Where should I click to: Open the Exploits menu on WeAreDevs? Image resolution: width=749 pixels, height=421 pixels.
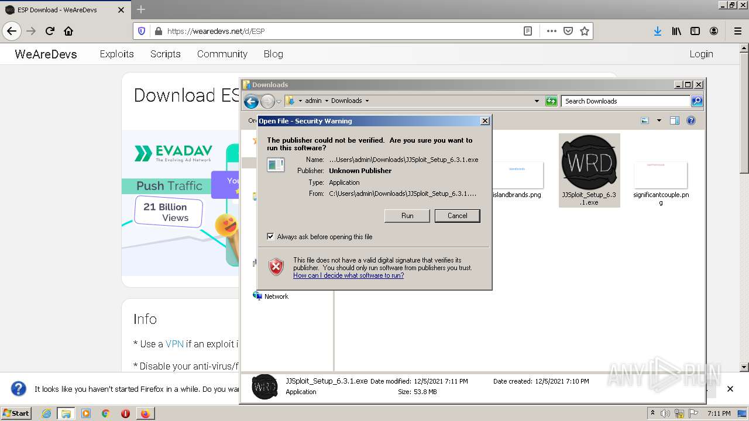(116, 54)
